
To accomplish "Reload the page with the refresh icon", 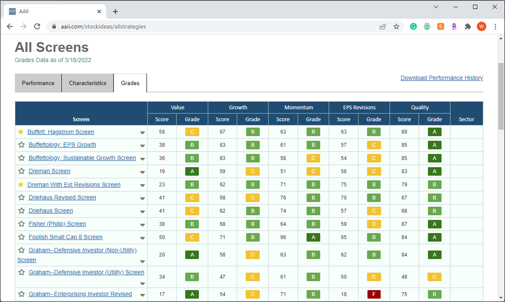I will 37,27.
